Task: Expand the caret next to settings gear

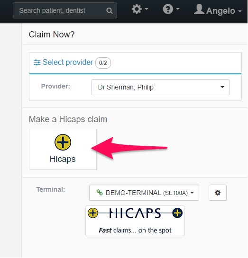Action: (147, 9)
